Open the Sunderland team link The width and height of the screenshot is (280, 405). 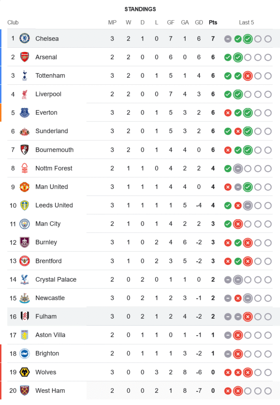[51, 131]
